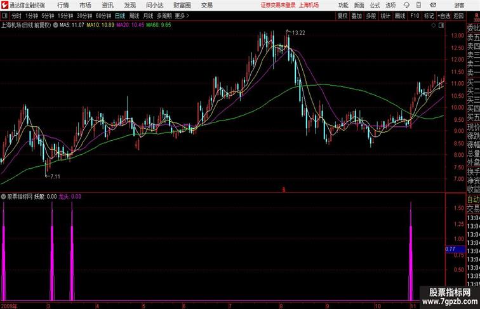
Task: Open the 版面 menu
Action: coord(359,5)
